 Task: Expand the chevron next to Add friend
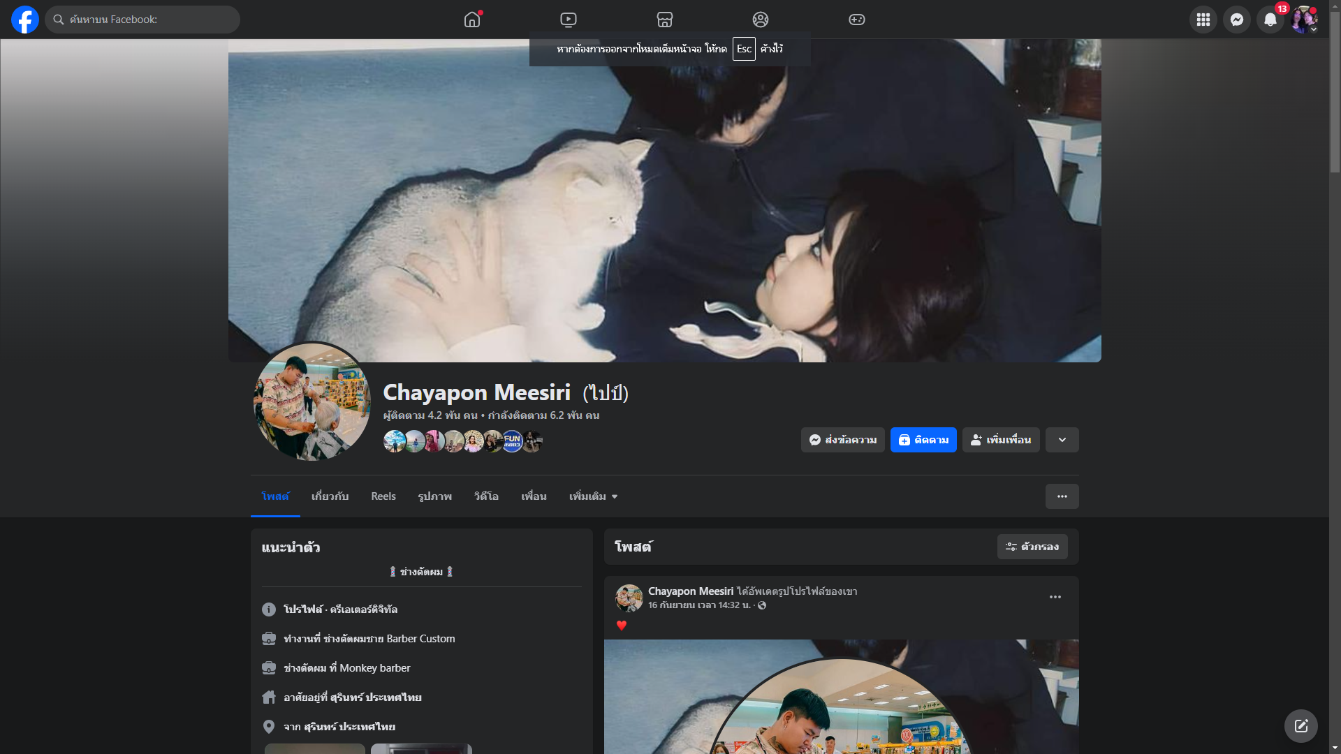pyautogui.click(x=1062, y=440)
